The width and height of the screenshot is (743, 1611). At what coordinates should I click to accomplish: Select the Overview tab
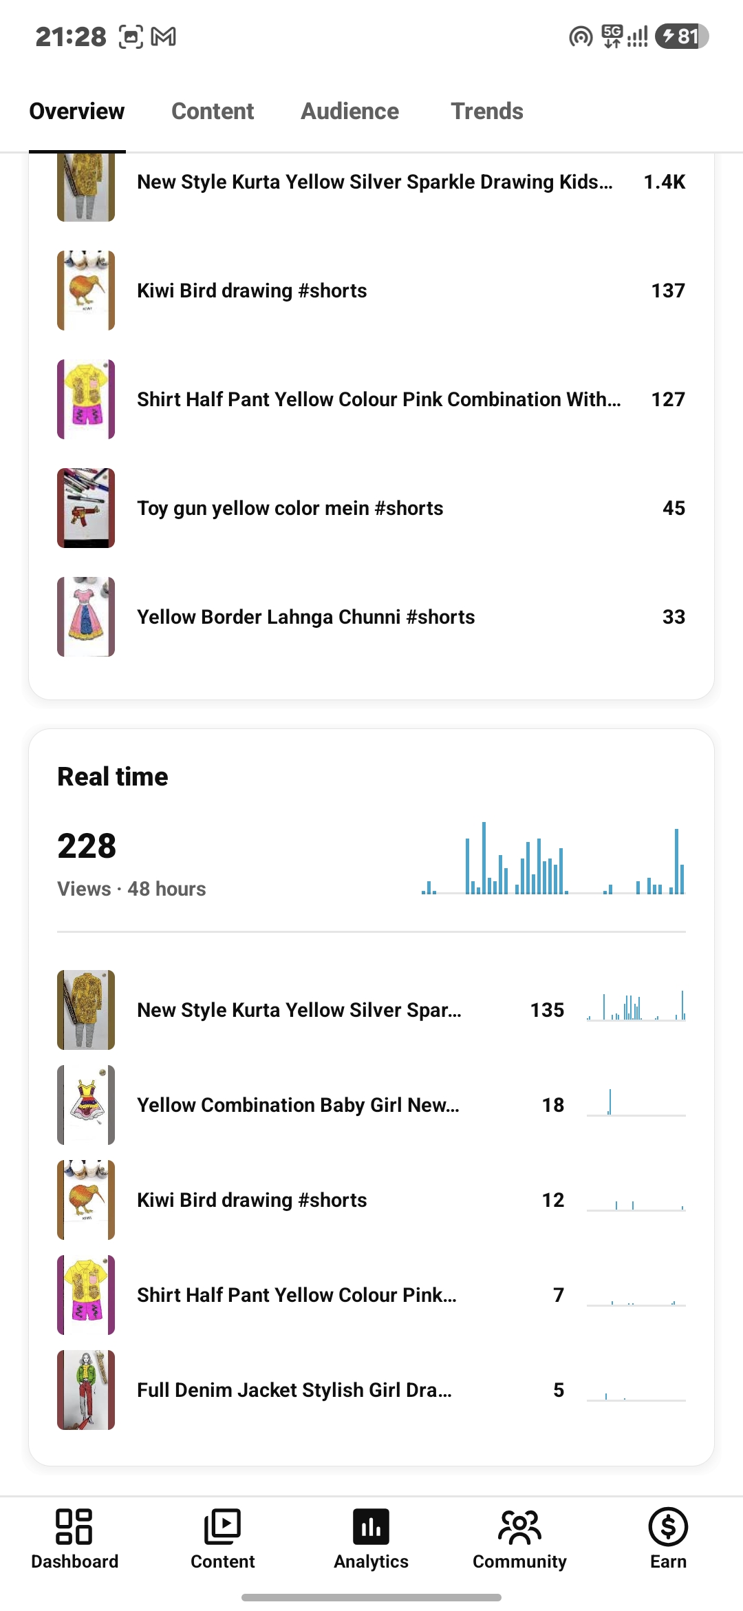click(77, 112)
